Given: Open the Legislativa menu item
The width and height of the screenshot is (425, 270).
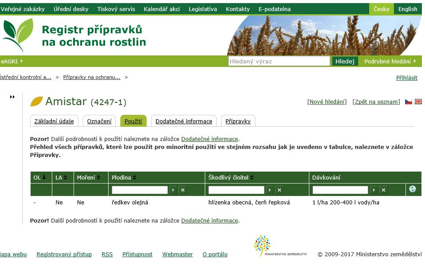Looking at the screenshot, I should 203,9.
